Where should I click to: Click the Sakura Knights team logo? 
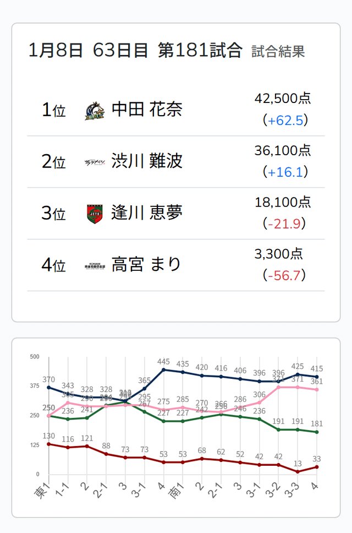click(x=93, y=162)
